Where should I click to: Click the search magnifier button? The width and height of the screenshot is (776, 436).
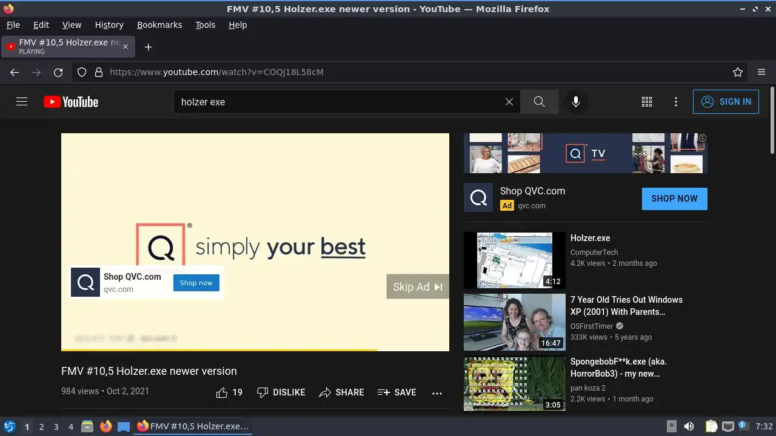(539, 102)
